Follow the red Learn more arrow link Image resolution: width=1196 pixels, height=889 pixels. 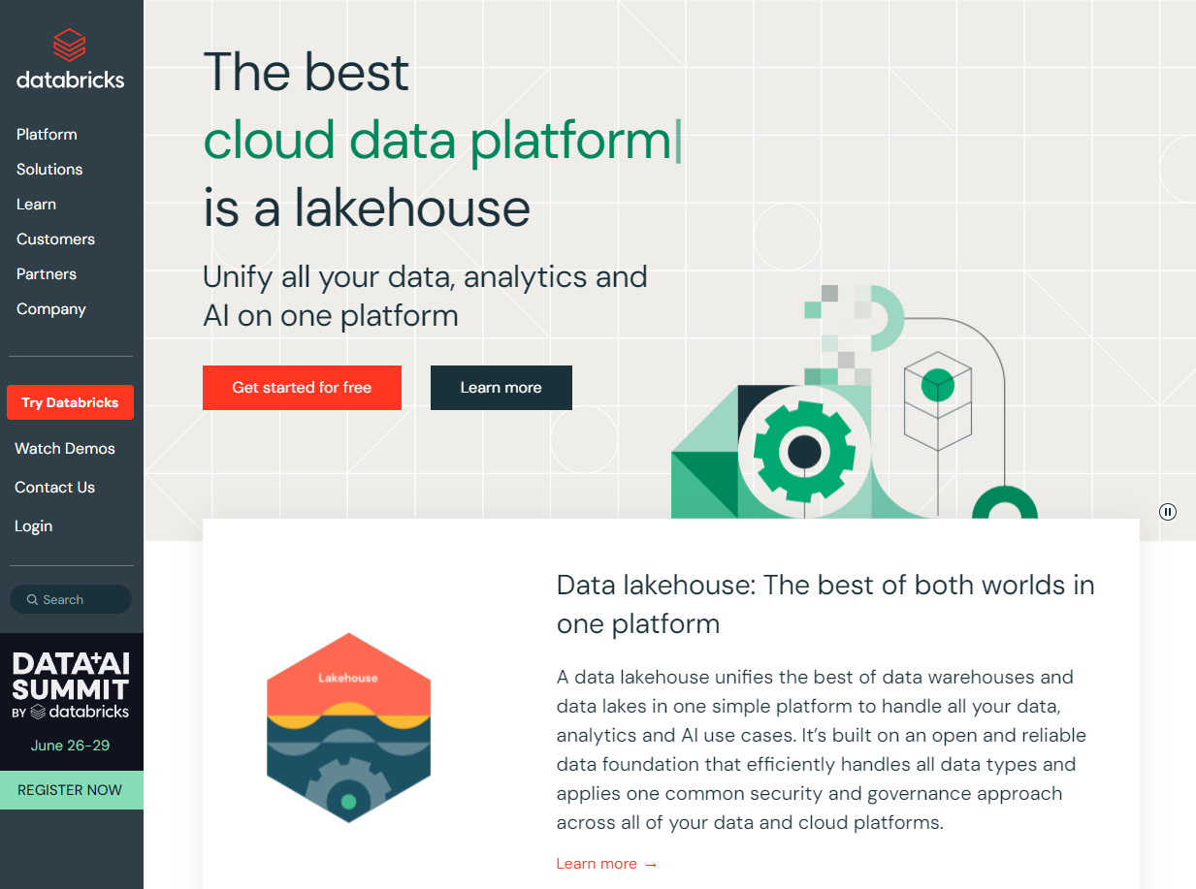click(x=607, y=864)
